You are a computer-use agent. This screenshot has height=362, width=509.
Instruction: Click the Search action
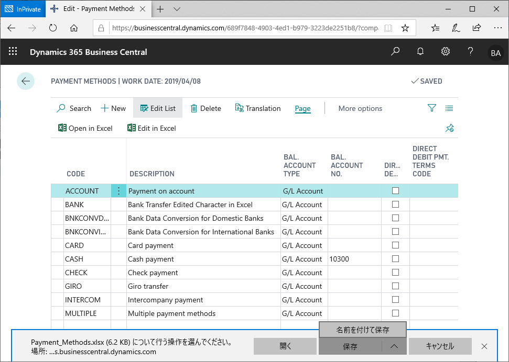coord(74,108)
